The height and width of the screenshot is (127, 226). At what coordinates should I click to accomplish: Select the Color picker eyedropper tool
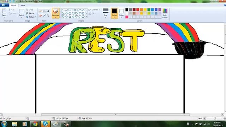pyautogui.click(x=44, y=16)
